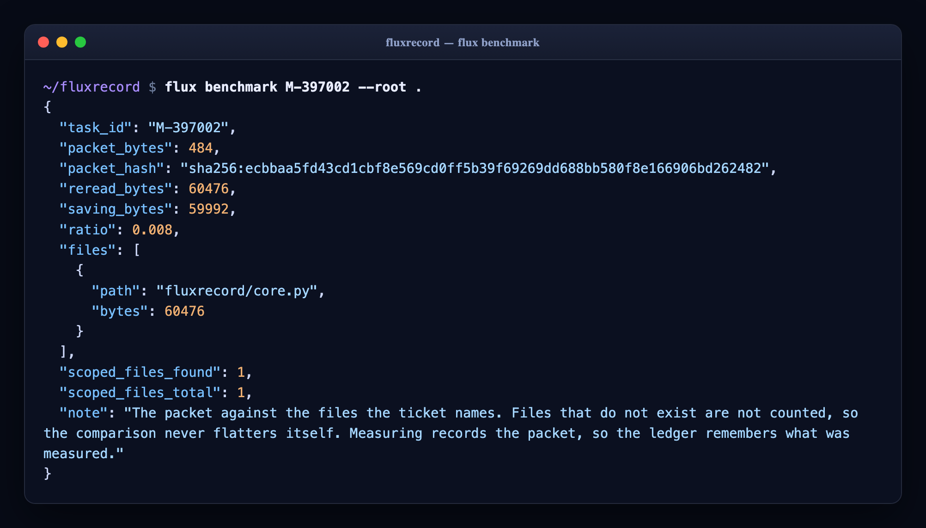Click the reread_bytes value 60476
Viewport: 926px width, 528px height.
coord(208,189)
